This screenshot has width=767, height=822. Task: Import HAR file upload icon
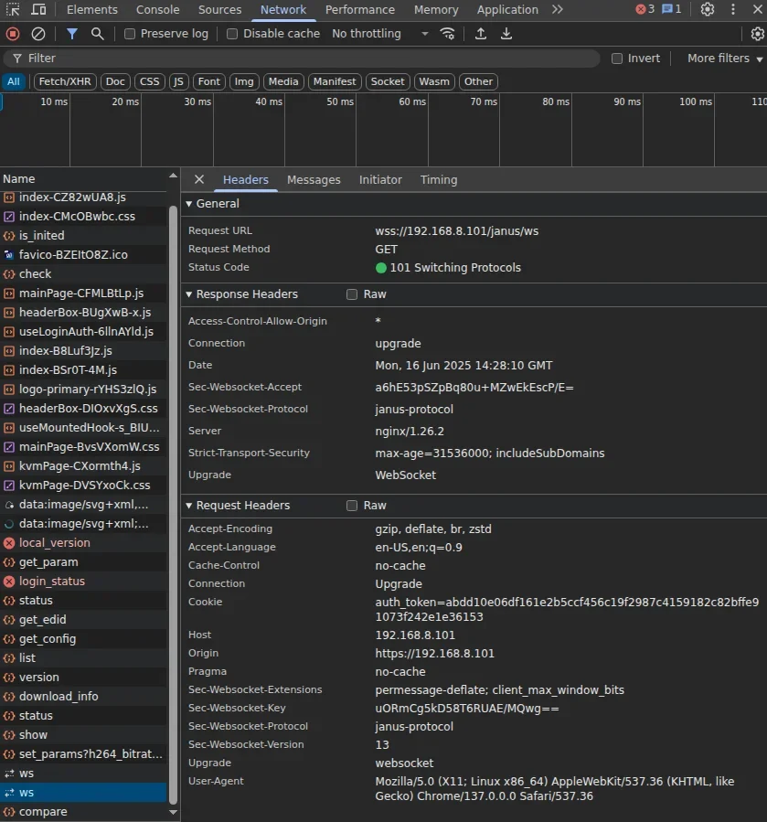[x=481, y=34]
